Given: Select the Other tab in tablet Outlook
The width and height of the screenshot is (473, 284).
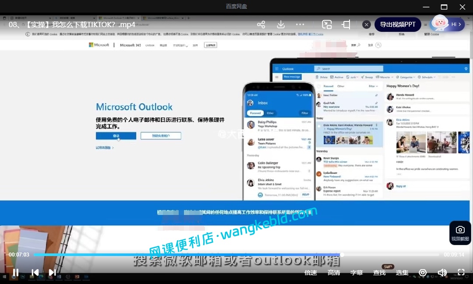Looking at the screenshot, I should pyautogui.click(x=341, y=87).
